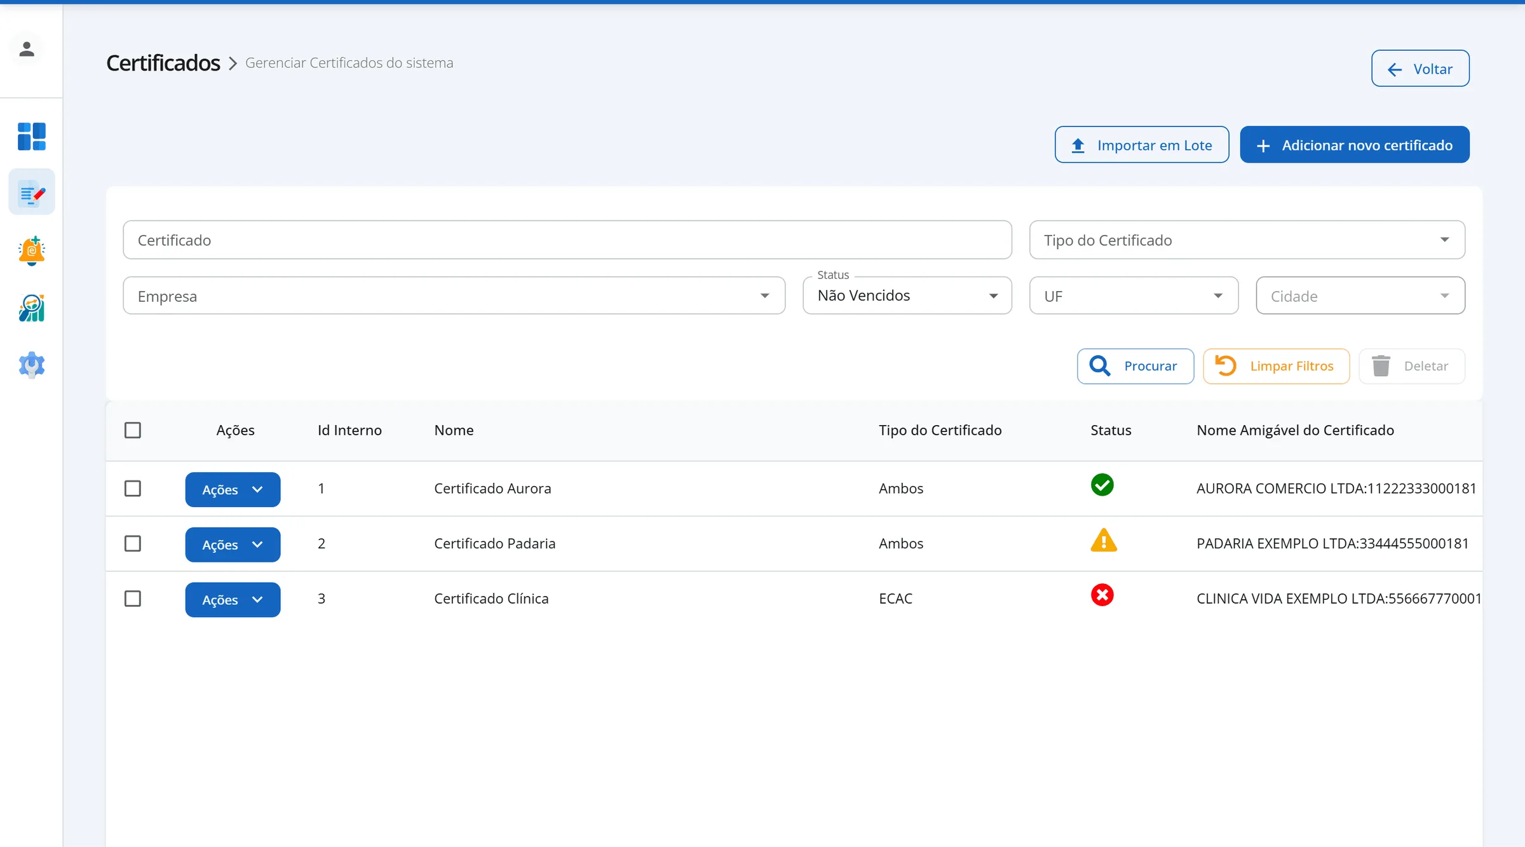Open the UF dropdown
Image resolution: width=1525 pixels, height=847 pixels.
click(1134, 295)
